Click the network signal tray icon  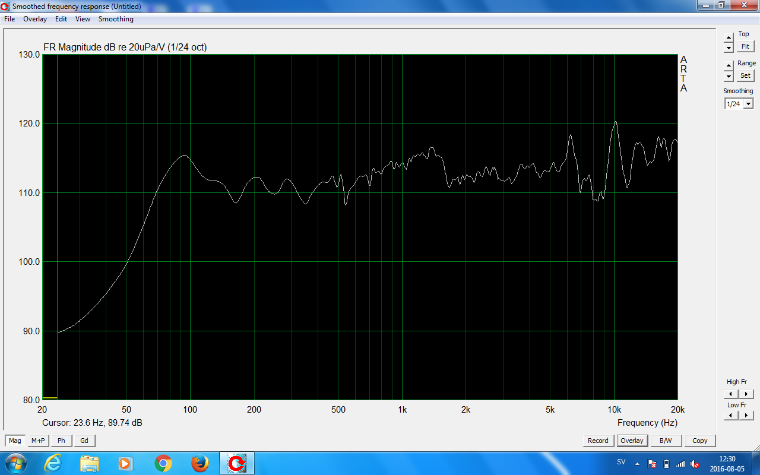pyautogui.click(x=680, y=463)
